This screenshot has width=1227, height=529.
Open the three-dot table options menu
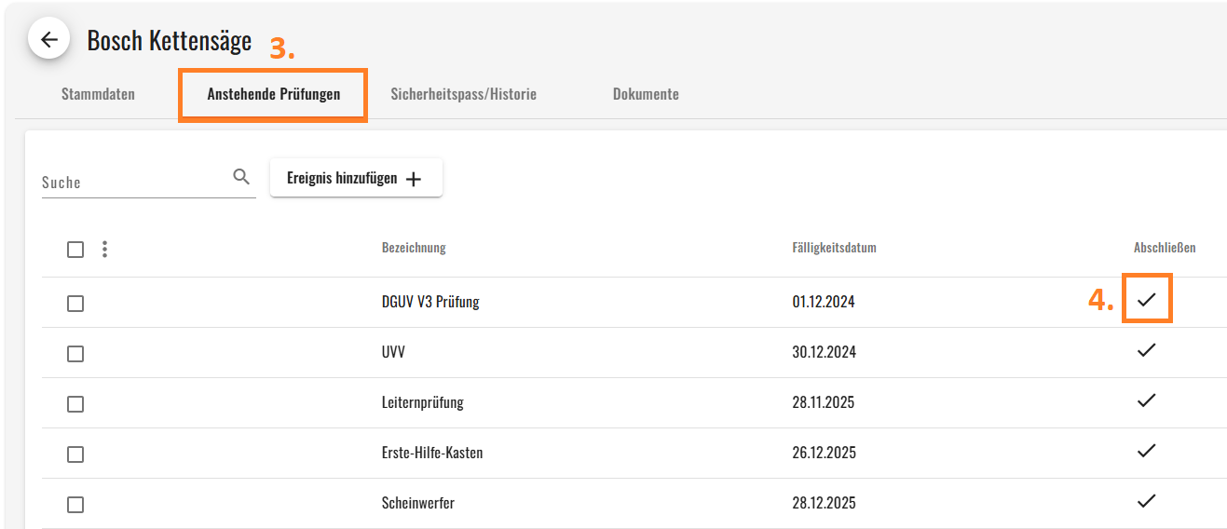click(x=104, y=249)
